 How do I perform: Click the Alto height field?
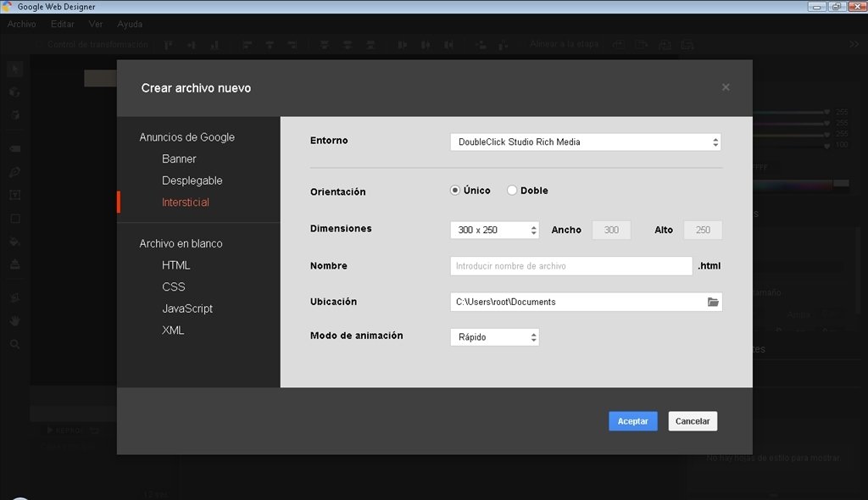click(703, 230)
